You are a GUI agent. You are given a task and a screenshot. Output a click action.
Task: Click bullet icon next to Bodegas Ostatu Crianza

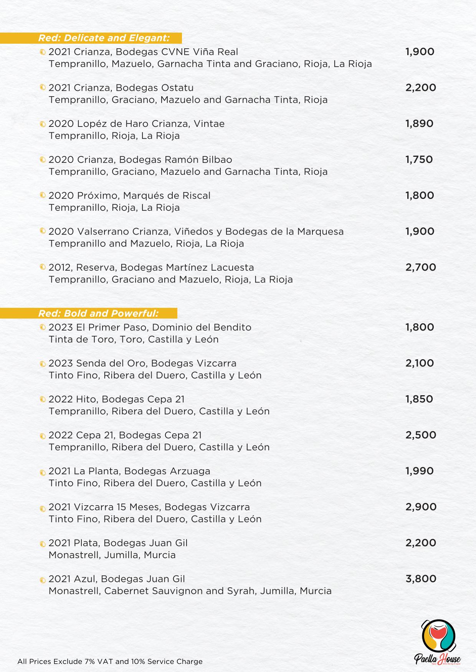tap(43, 87)
